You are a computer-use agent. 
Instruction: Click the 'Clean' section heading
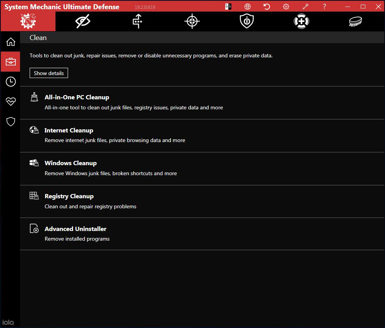tap(38, 38)
